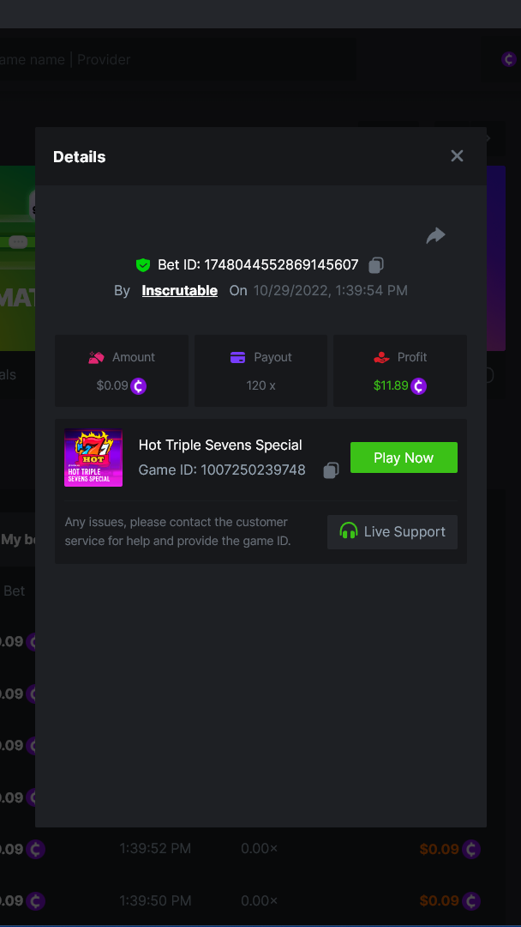Click the Hot Triple Sevens game thumbnail
Image resolution: width=521 pixels, height=927 pixels.
click(93, 458)
